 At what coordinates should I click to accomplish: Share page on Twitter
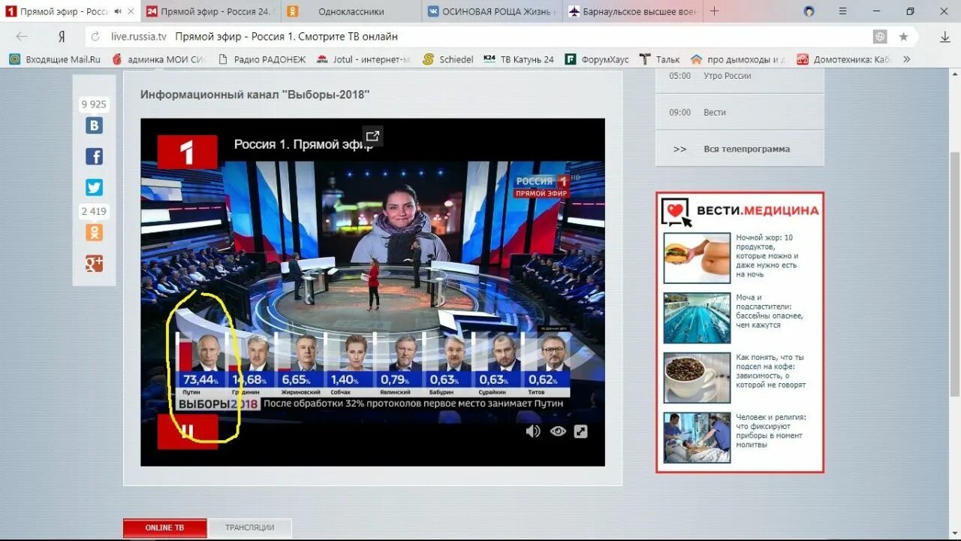94,187
